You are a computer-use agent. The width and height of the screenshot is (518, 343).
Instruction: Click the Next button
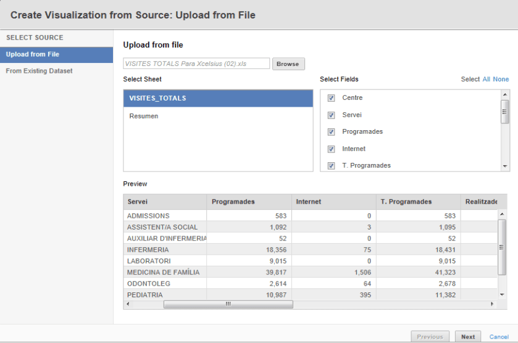(x=468, y=337)
